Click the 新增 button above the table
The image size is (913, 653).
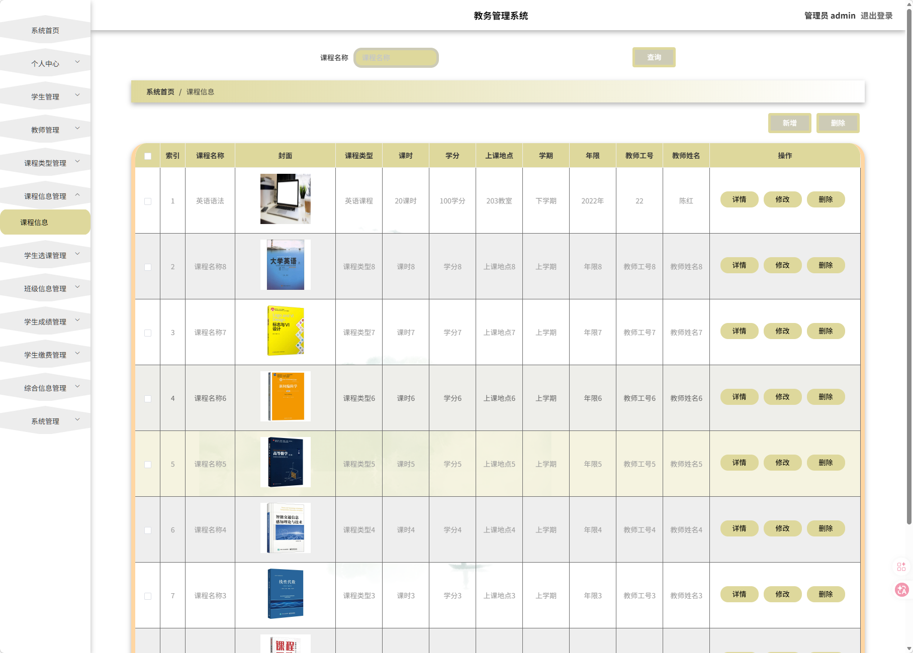(789, 123)
